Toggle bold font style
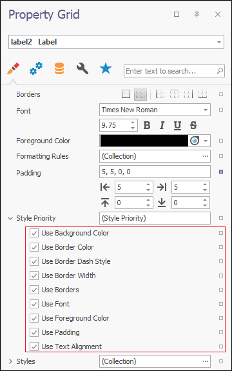This screenshot has height=371, width=232. 147,125
